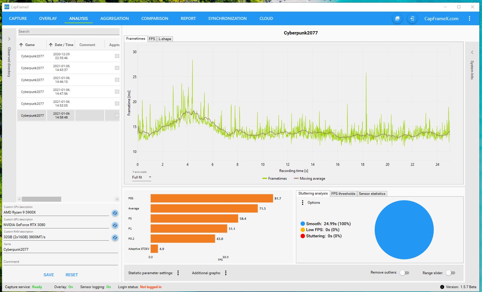Image resolution: width=482 pixels, height=292 pixels.
Task: Switch to the REPORT tab
Action: tap(188, 18)
